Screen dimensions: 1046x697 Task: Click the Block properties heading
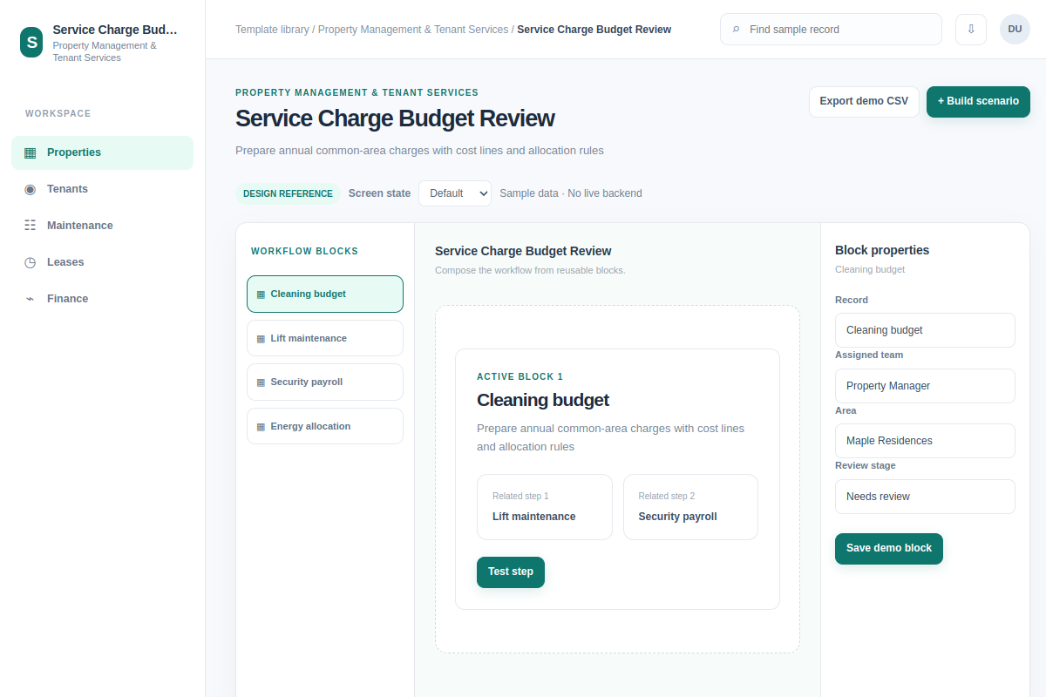point(882,250)
